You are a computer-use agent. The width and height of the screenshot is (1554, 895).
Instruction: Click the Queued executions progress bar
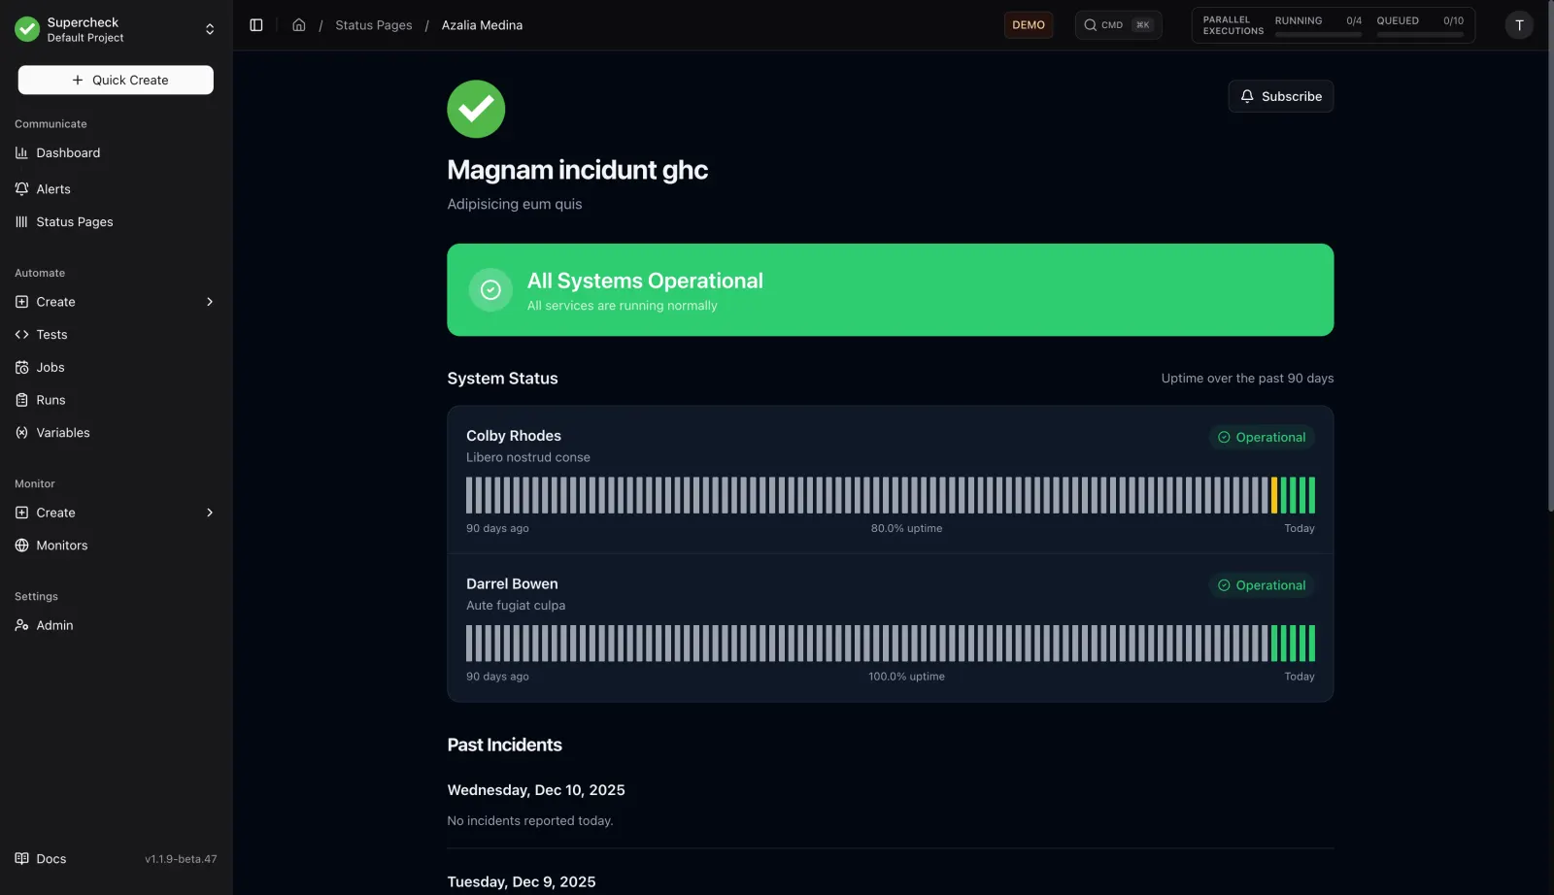[1420, 35]
